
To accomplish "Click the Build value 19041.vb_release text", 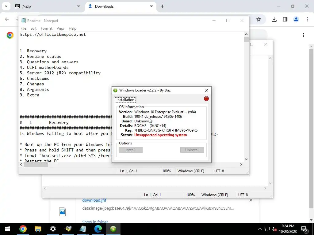I will pos(158,117).
